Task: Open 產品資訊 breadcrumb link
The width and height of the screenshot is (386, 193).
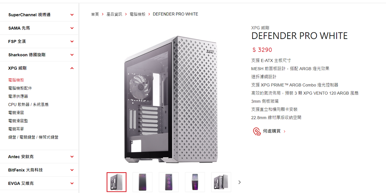Action: [x=114, y=14]
